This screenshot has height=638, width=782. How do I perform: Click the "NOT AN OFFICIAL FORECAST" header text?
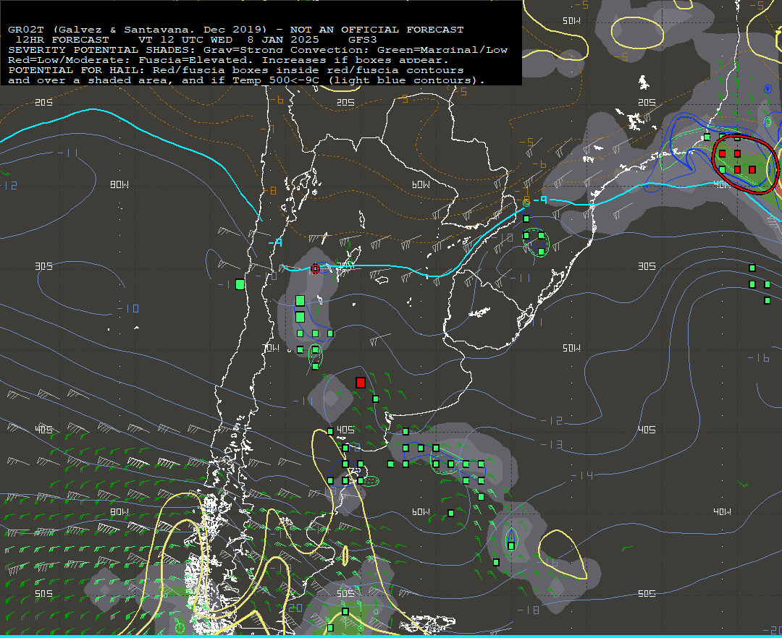[x=377, y=30]
